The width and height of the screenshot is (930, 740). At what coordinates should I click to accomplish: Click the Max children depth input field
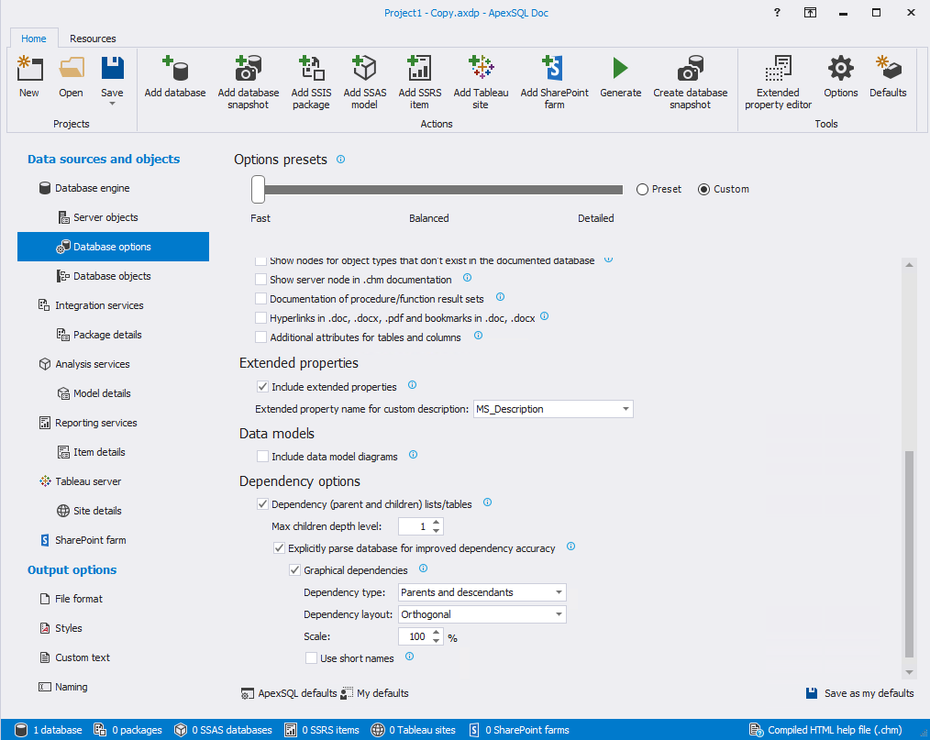click(414, 526)
